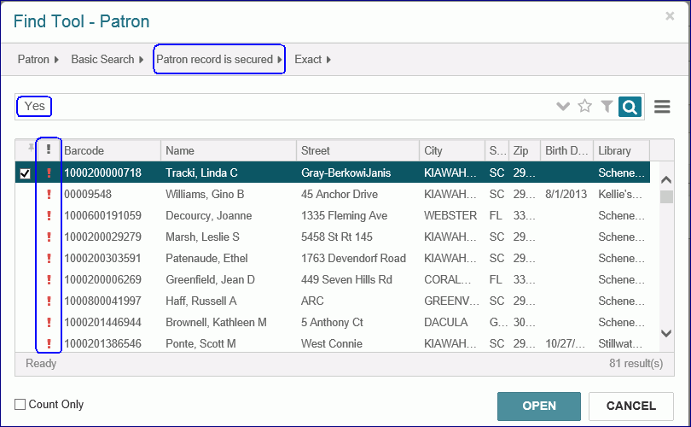
Task: Open the hamburger options menu
Action: tap(662, 107)
